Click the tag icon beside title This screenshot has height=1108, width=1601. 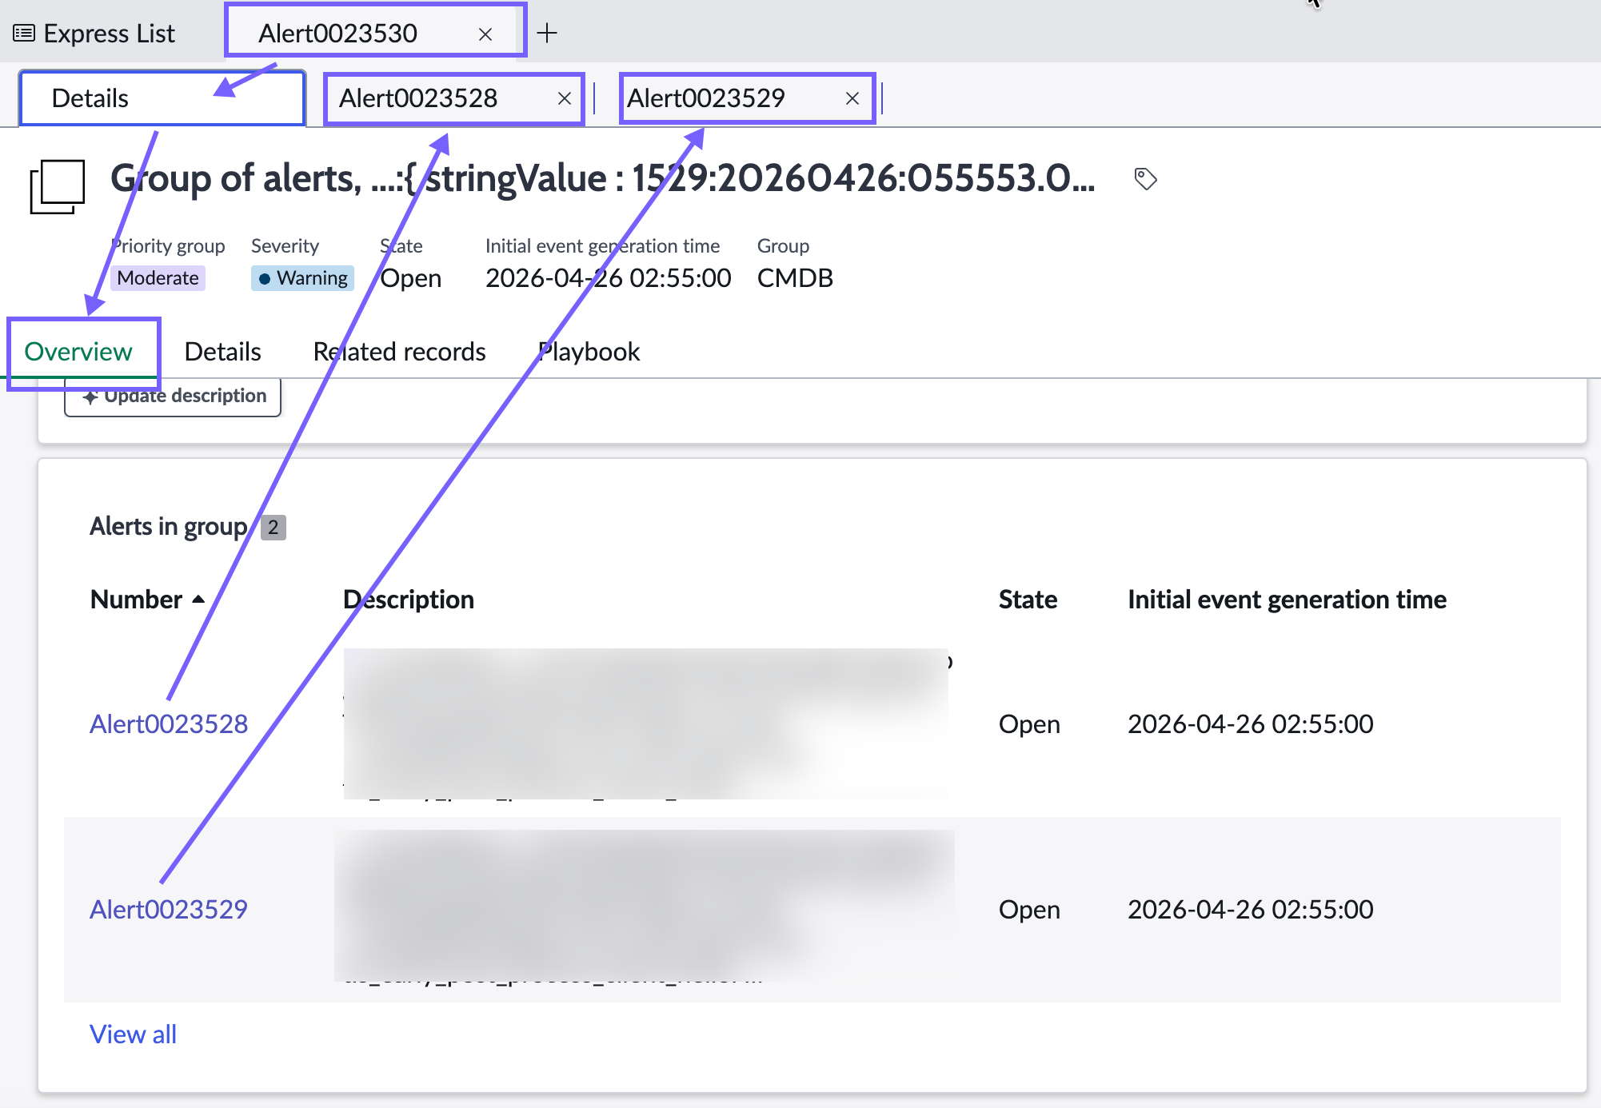pyautogui.click(x=1146, y=178)
